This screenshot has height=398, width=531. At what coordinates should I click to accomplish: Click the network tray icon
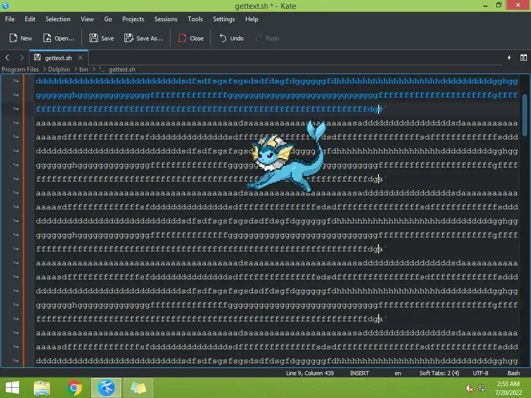[482, 388]
